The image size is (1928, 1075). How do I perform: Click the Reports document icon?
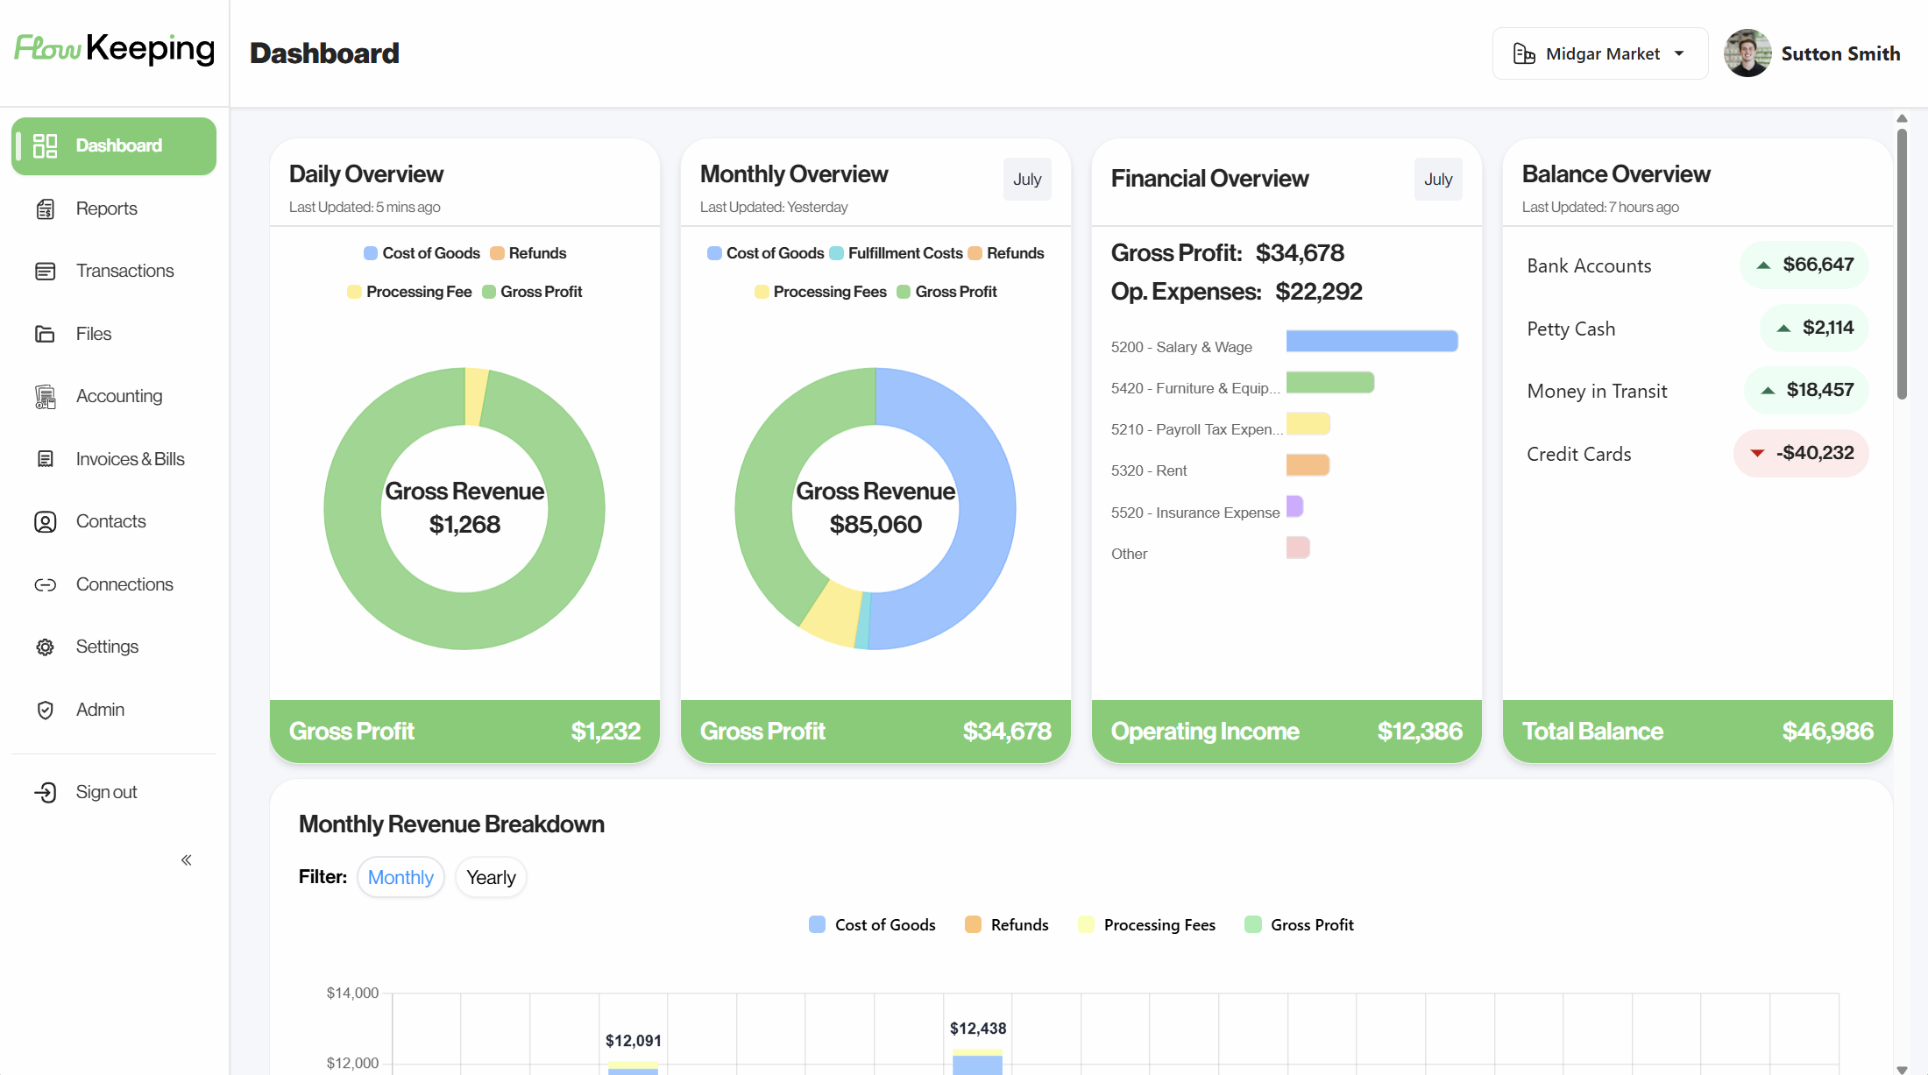(x=45, y=209)
